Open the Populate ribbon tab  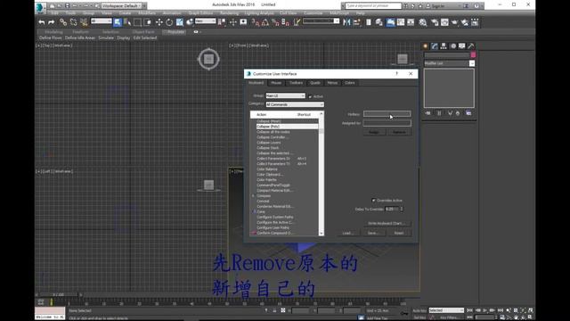[x=175, y=32]
